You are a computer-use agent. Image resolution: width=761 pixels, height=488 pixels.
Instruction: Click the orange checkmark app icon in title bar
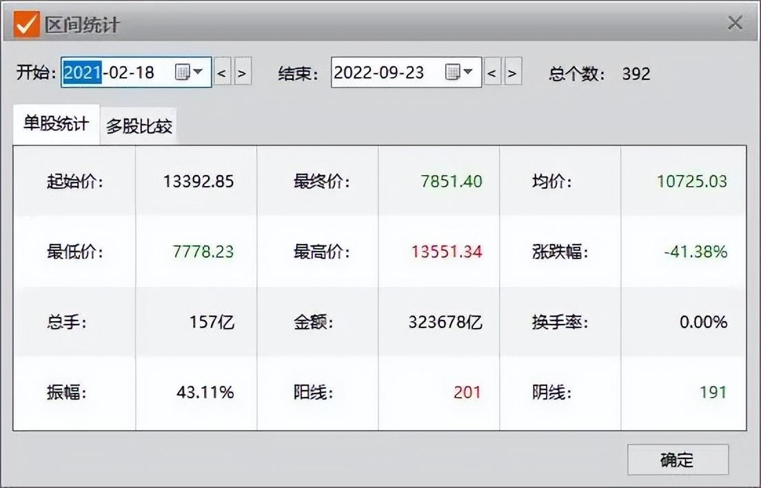pos(26,24)
